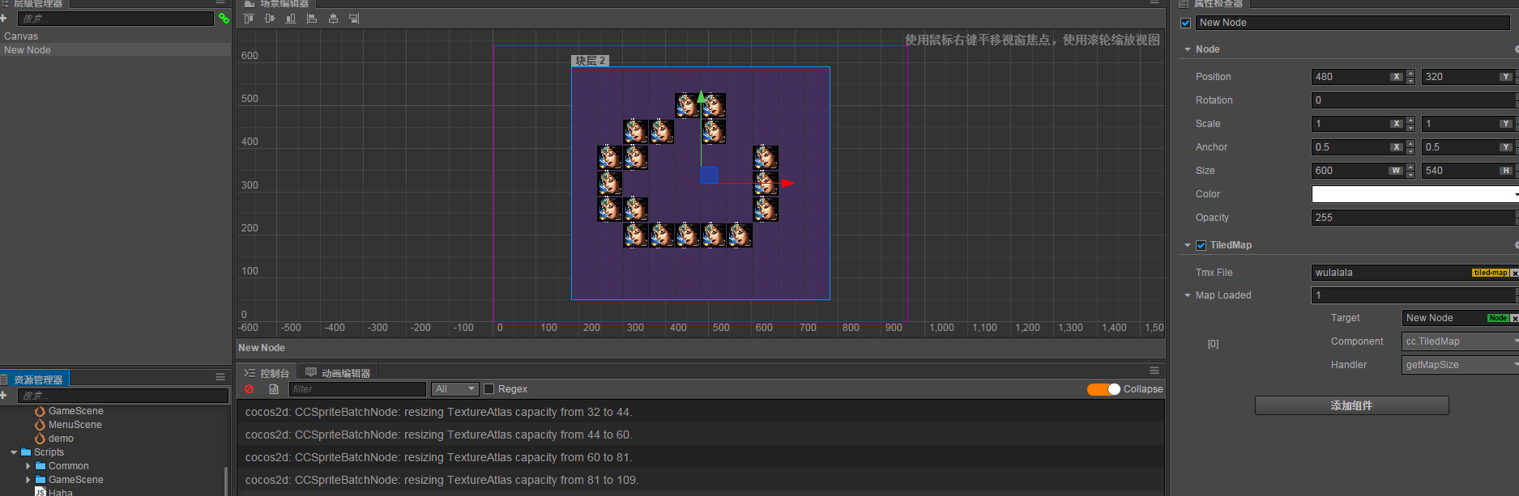
Task: Click the align bottom icon
Action: coord(291,19)
